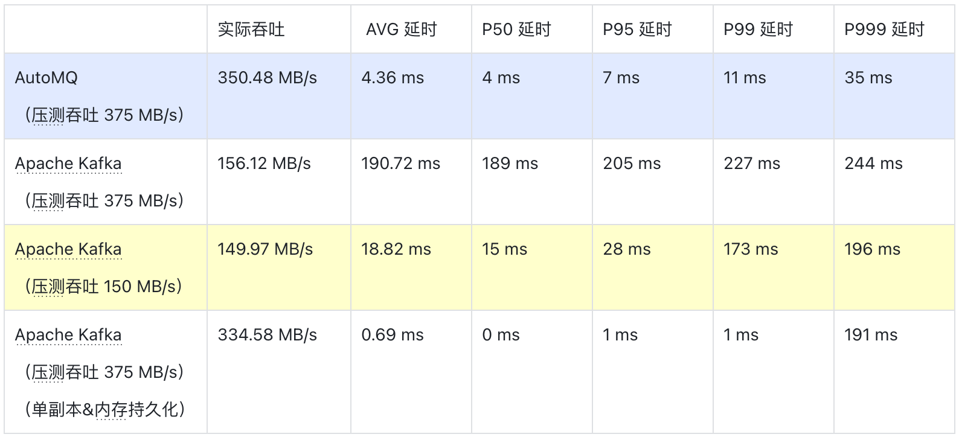Click the 单副本&内存持久化 note
This screenshot has width=959, height=437.
pyautogui.click(x=104, y=410)
